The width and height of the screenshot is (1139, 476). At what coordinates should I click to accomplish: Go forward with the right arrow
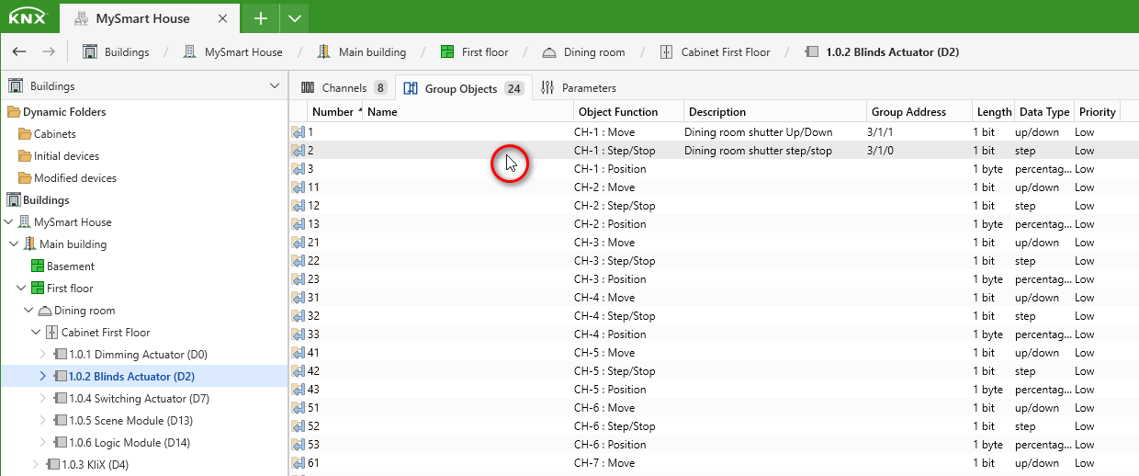48,52
